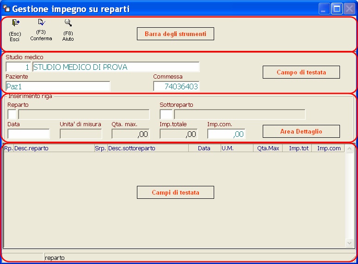Click the Commessa field 74036403
Viewport: 358px width, 264px height.
tap(177, 86)
